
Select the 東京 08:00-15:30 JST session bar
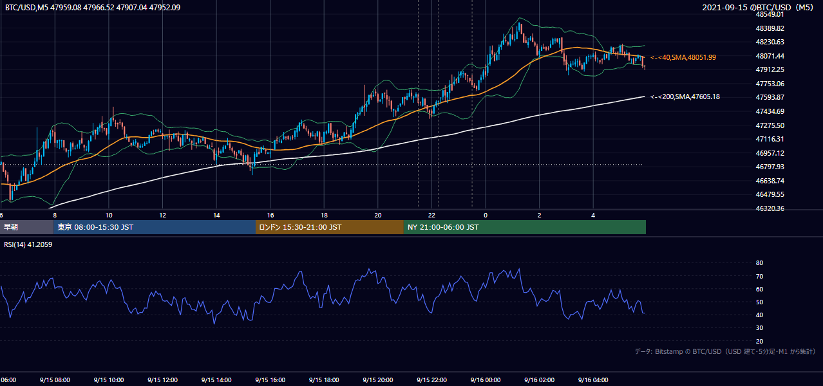pos(155,227)
